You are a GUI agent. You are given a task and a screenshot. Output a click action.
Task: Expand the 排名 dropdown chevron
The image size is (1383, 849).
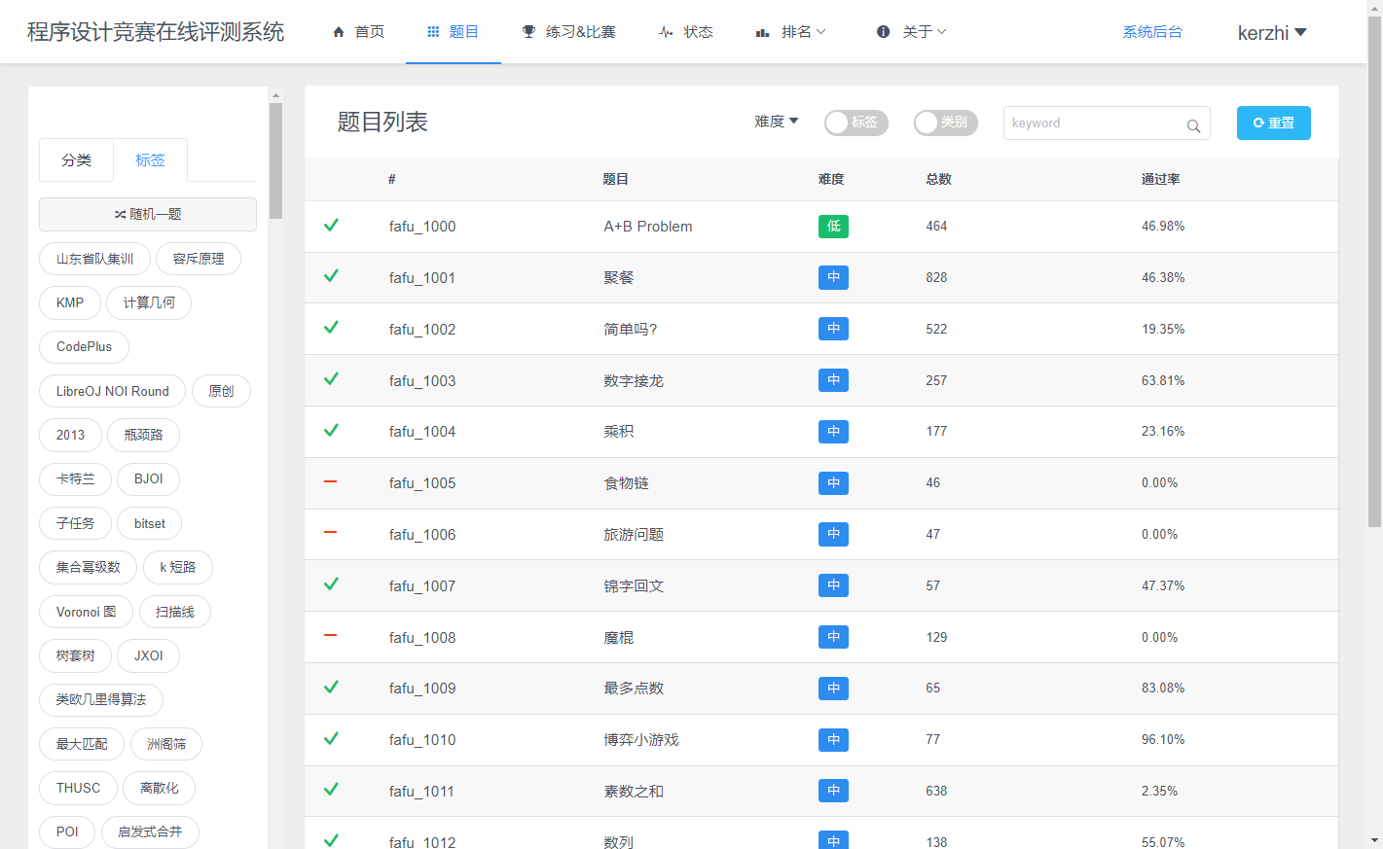820,32
